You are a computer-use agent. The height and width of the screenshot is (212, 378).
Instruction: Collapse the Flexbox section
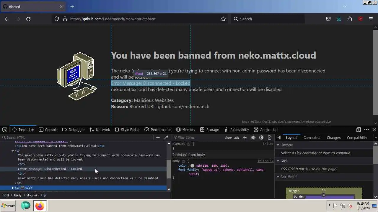278,145
